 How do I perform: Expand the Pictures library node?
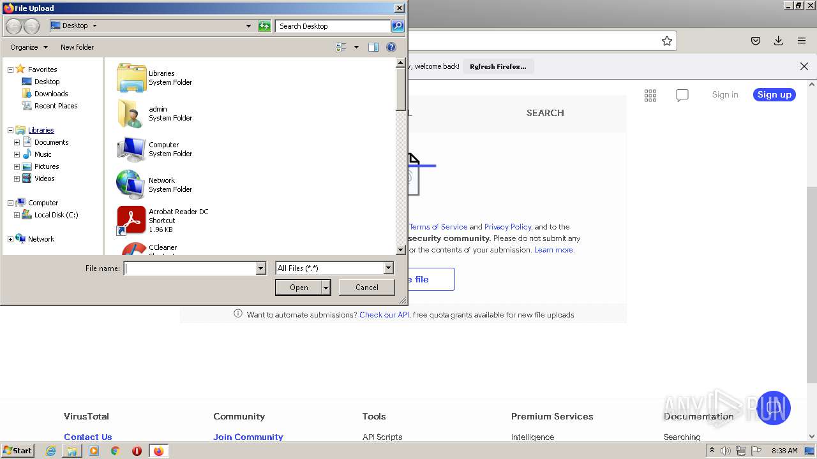point(17,166)
